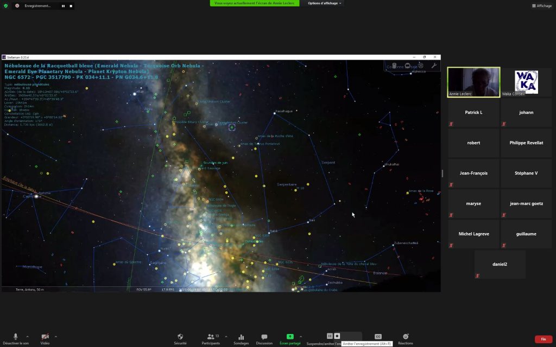This screenshot has width=556, height=347.
Task: Start the camera with the Vidéo button
Action: (45, 338)
